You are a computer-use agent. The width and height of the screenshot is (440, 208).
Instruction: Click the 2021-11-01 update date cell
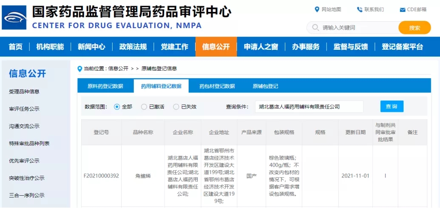coord(355,176)
